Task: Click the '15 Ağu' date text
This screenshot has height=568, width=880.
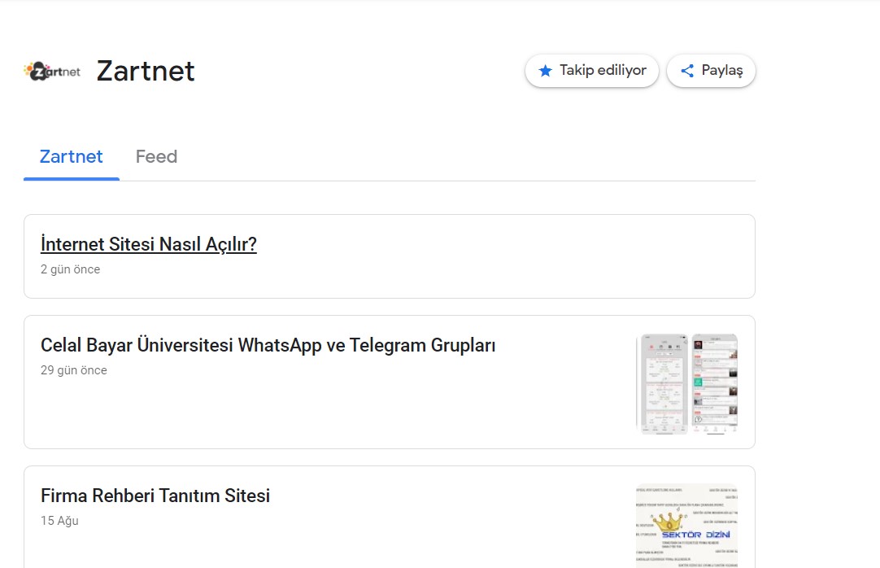Action: (x=59, y=521)
